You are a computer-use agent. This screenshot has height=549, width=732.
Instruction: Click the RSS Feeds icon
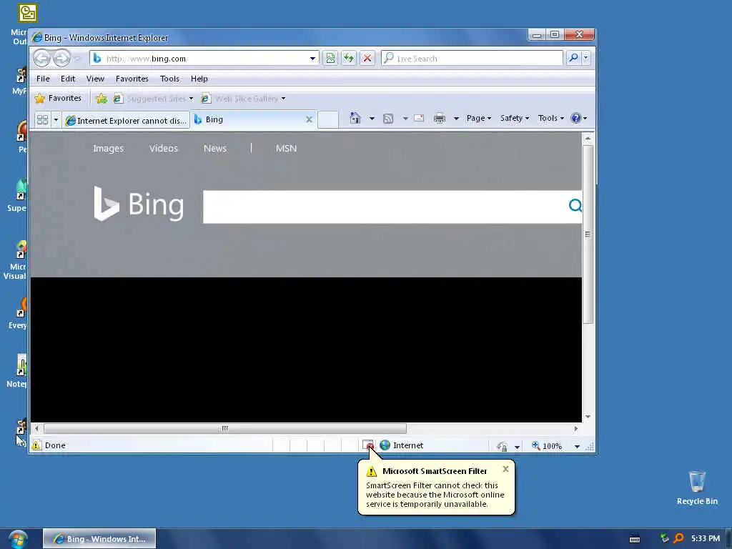[x=388, y=119]
